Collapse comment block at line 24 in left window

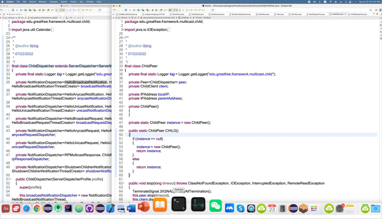coord(11,38)
